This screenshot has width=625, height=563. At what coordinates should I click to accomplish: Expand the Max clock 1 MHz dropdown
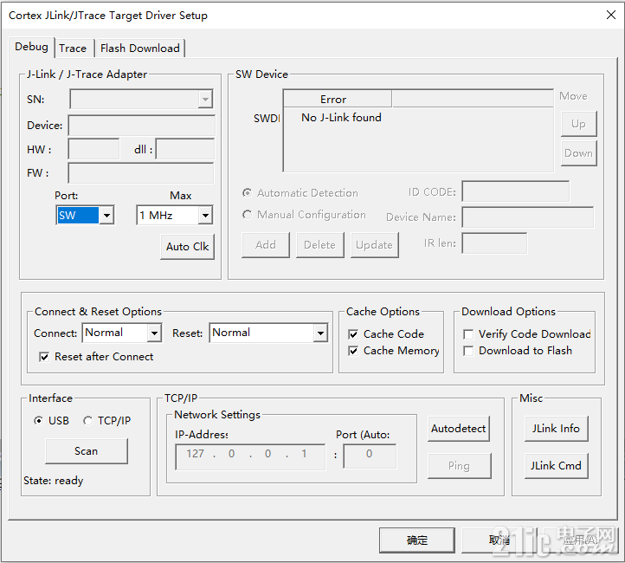coord(205,216)
